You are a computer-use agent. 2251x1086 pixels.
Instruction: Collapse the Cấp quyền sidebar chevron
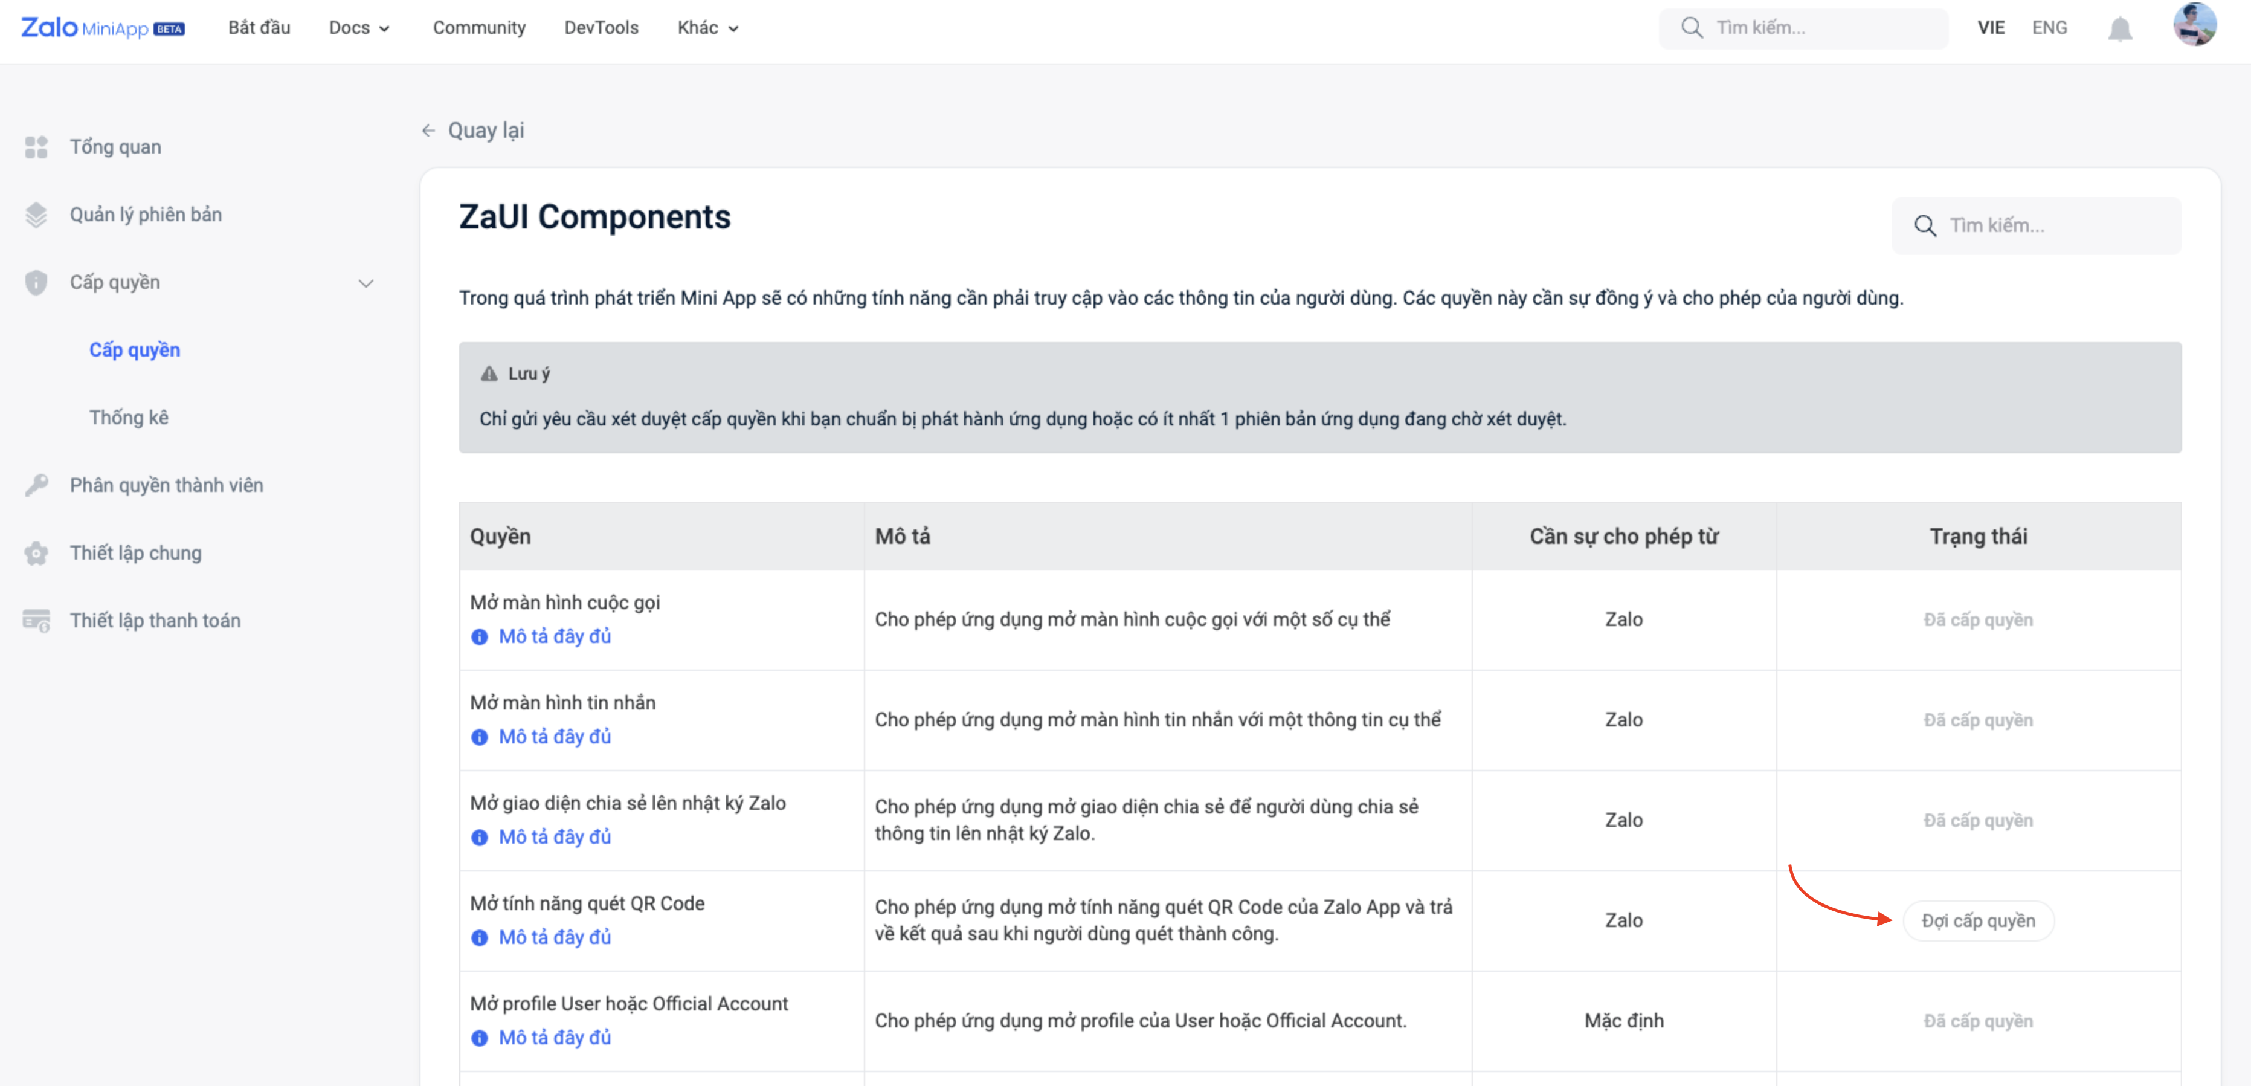point(366,282)
